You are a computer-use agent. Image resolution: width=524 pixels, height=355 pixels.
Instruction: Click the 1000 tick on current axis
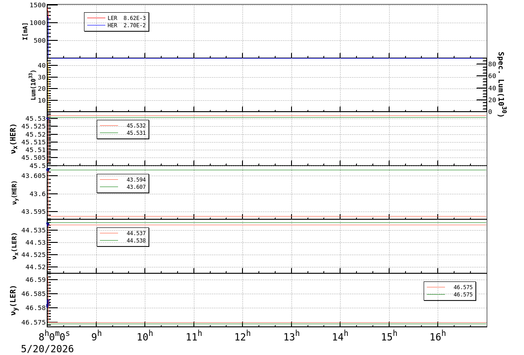(37, 23)
